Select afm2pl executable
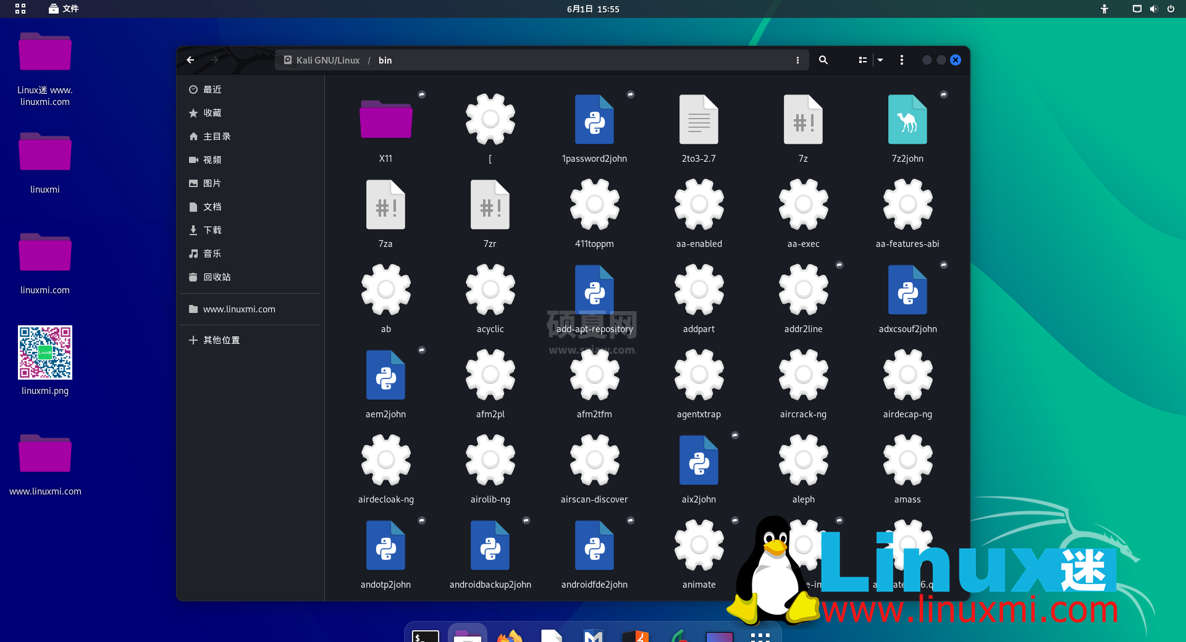The width and height of the screenshot is (1186, 642). 490,383
